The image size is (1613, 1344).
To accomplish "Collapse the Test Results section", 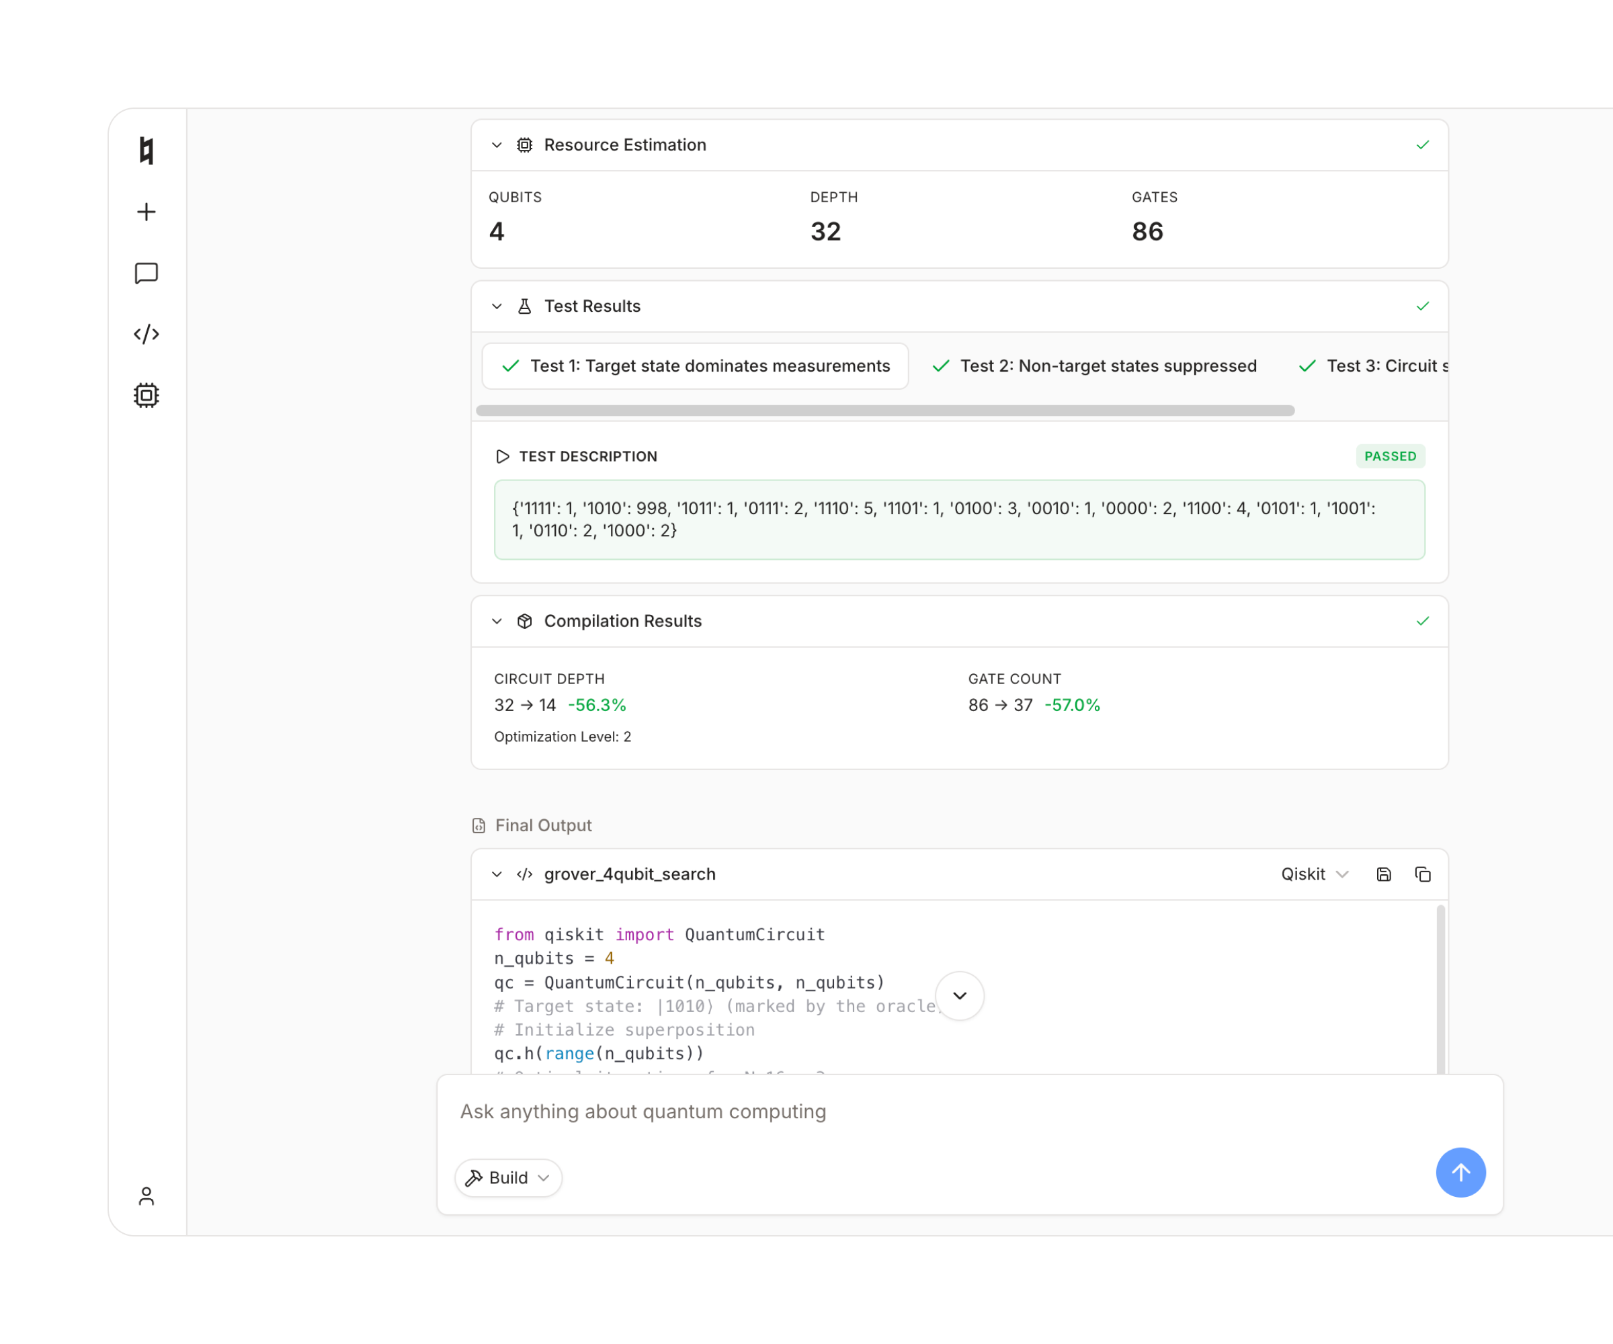I will (x=496, y=306).
